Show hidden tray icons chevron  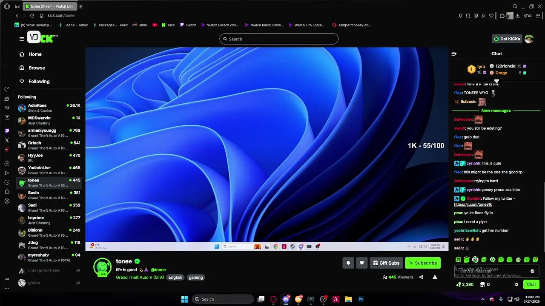tap(482, 299)
